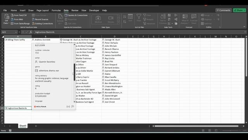Click the Select All corner triangle

click(x=3, y=37)
